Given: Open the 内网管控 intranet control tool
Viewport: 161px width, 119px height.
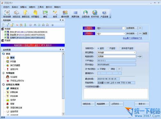Looking at the screenshot, I should tap(35, 14).
